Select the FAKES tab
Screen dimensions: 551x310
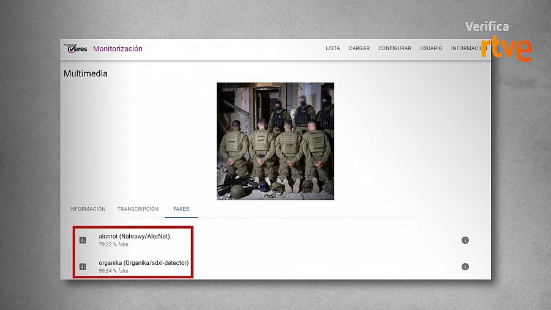[x=181, y=209]
